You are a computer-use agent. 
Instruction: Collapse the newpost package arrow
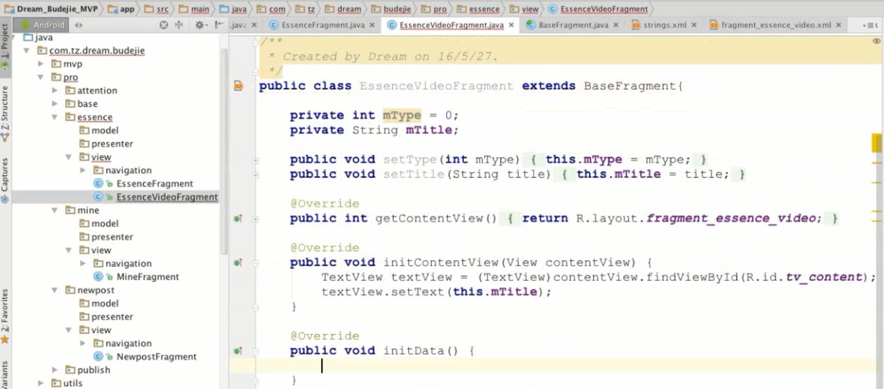click(x=55, y=290)
